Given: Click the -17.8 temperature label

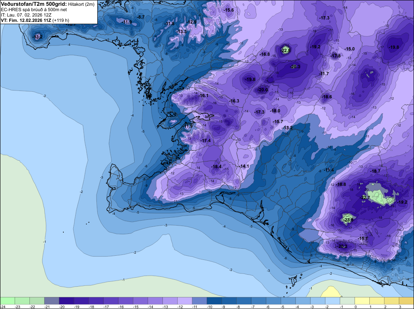Looking at the screenshot, I should click(x=336, y=56).
